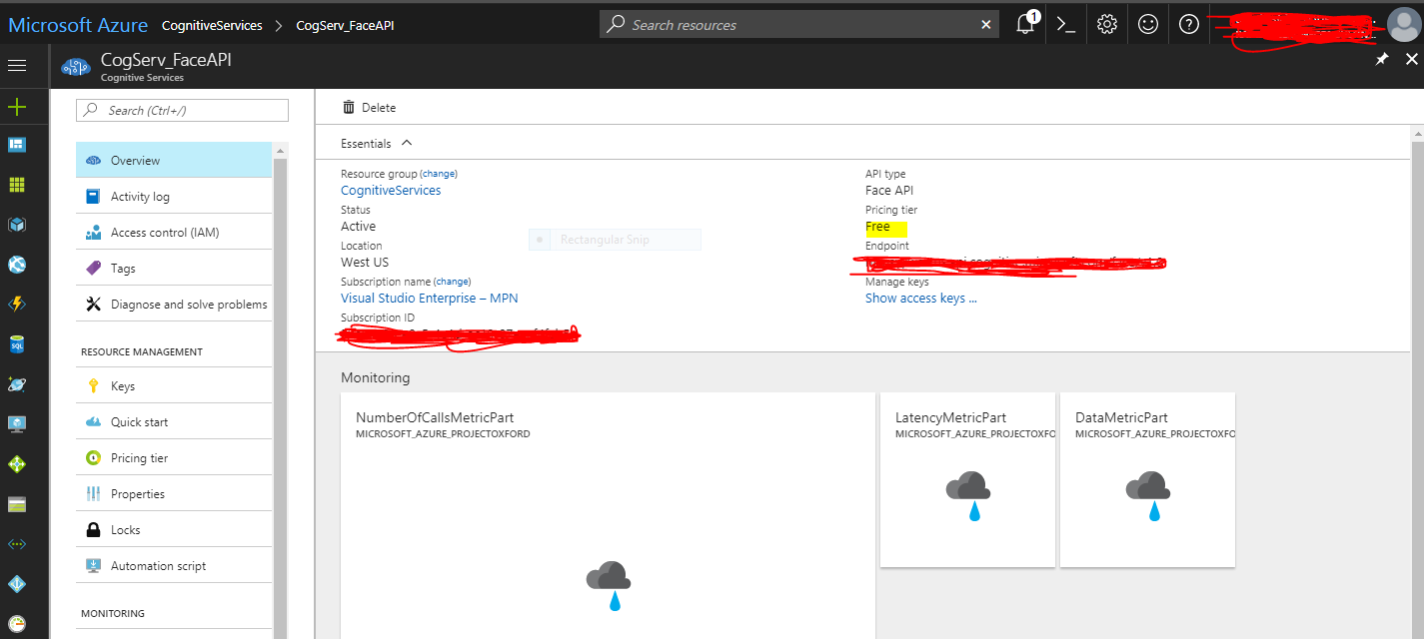This screenshot has height=639, width=1424.
Task: Click the green plus New resource icon
Action: [x=16, y=106]
